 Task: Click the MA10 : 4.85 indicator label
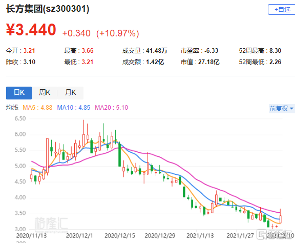tap(74, 108)
